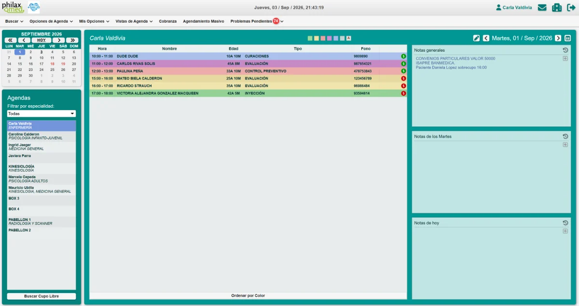Click the pencil edit icon beside agenda date
The width and height of the screenshot is (579, 306).
(x=477, y=38)
